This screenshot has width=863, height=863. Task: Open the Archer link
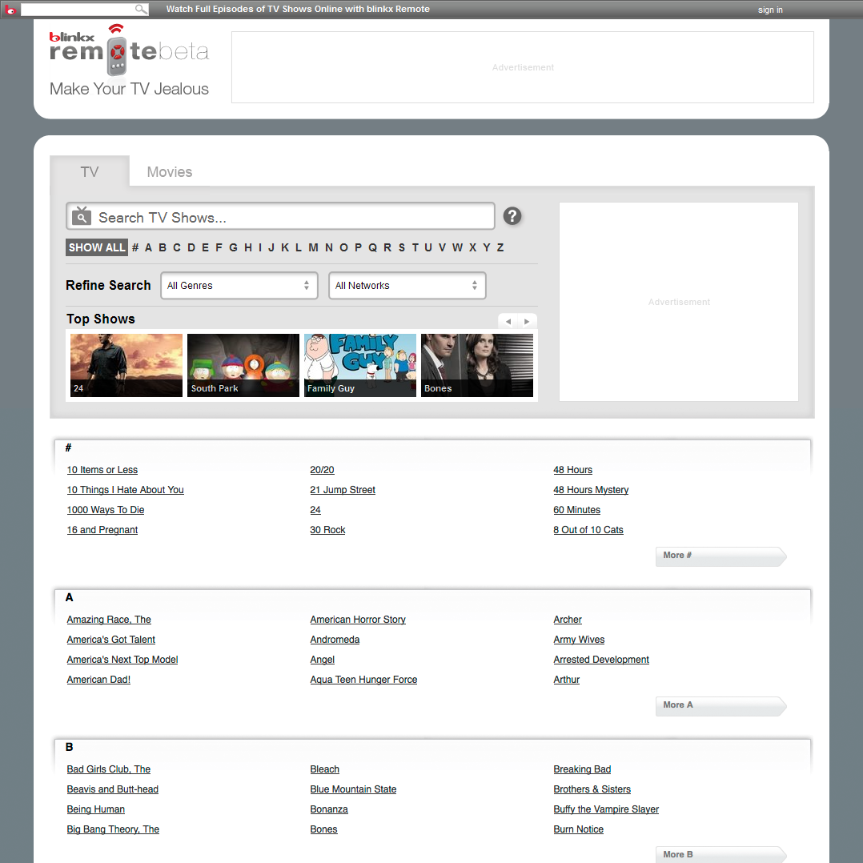(568, 620)
